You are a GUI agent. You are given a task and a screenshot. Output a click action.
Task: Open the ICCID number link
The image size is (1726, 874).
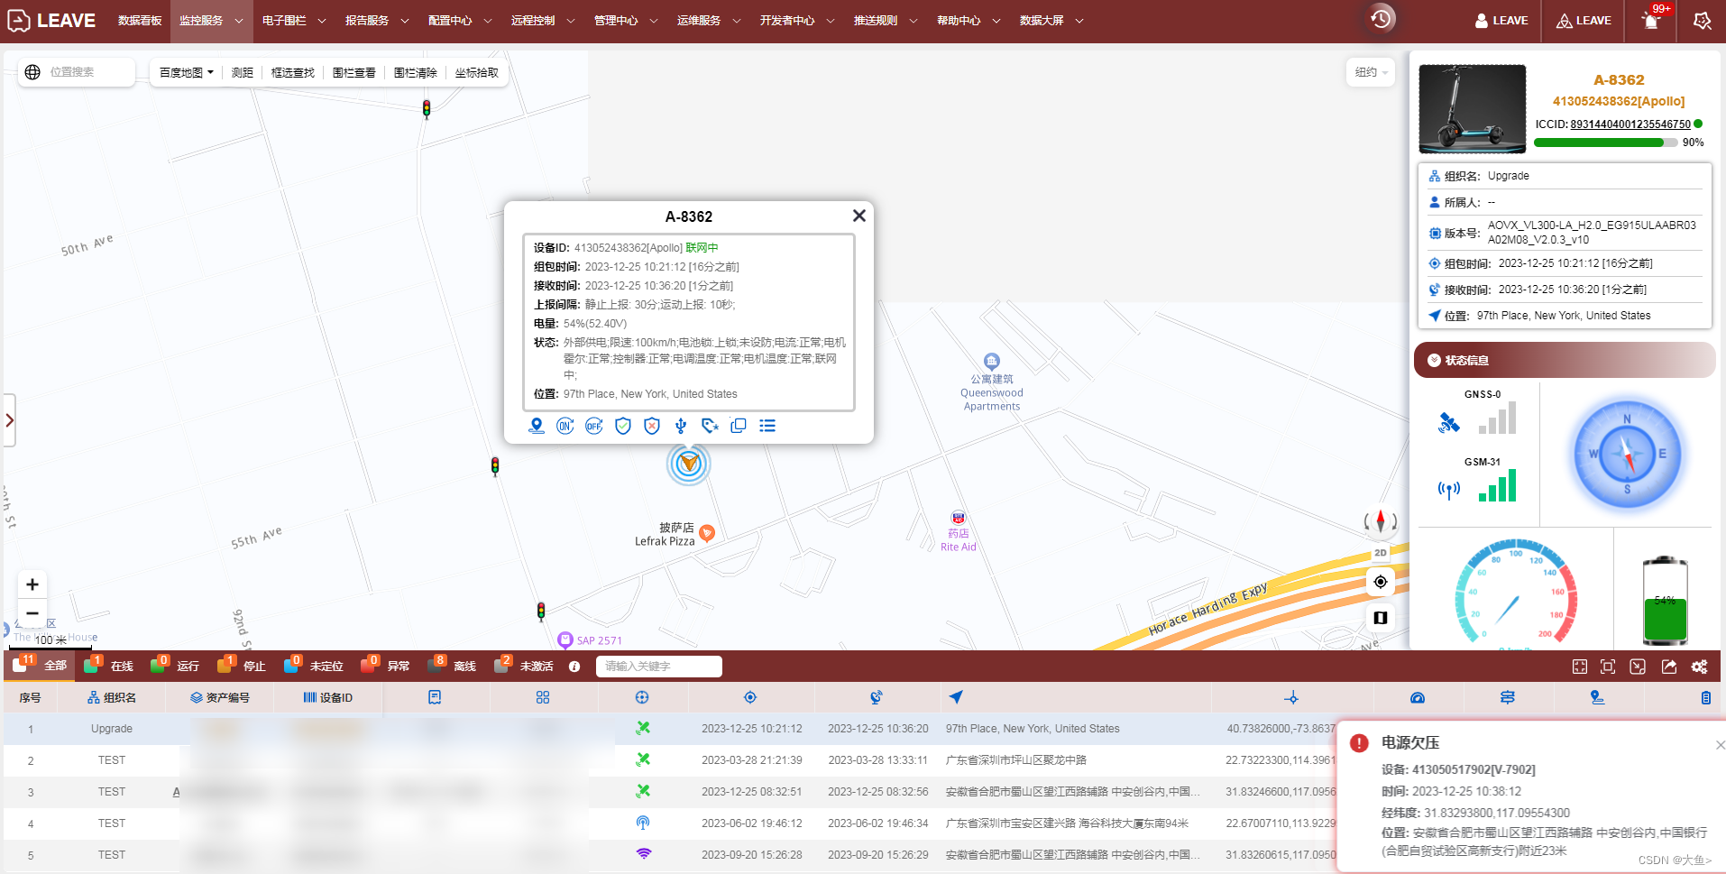point(1630,124)
